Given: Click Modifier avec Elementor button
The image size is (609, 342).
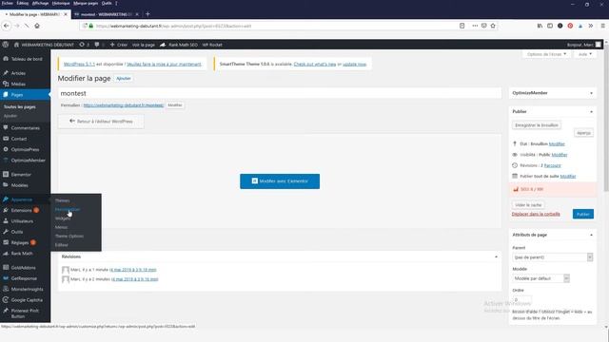Looking at the screenshot, I should (x=280, y=181).
